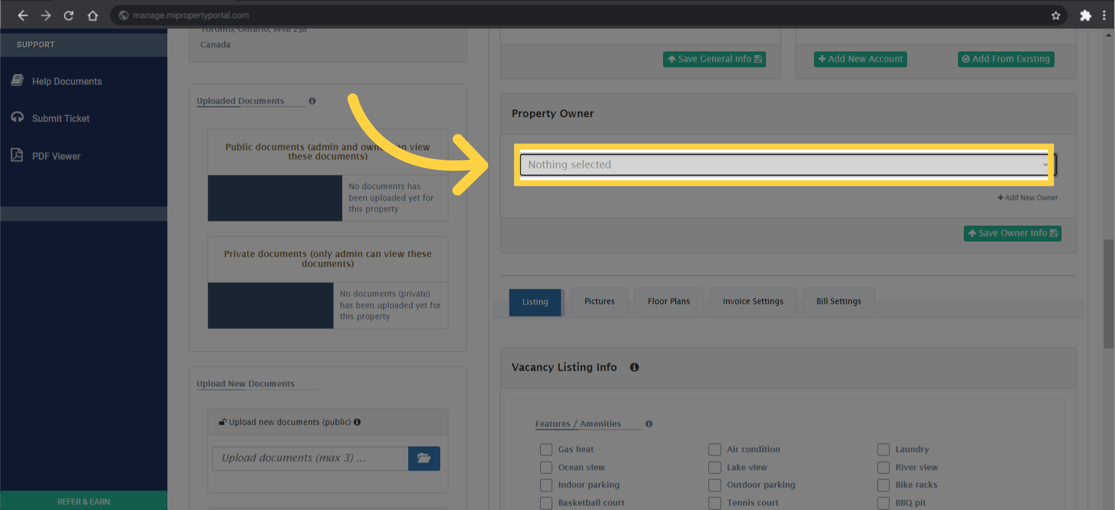The width and height of the screenshot is (1115, 510).
Task: Check the Basketball court checkbox
Action: [x=546, y=503]
